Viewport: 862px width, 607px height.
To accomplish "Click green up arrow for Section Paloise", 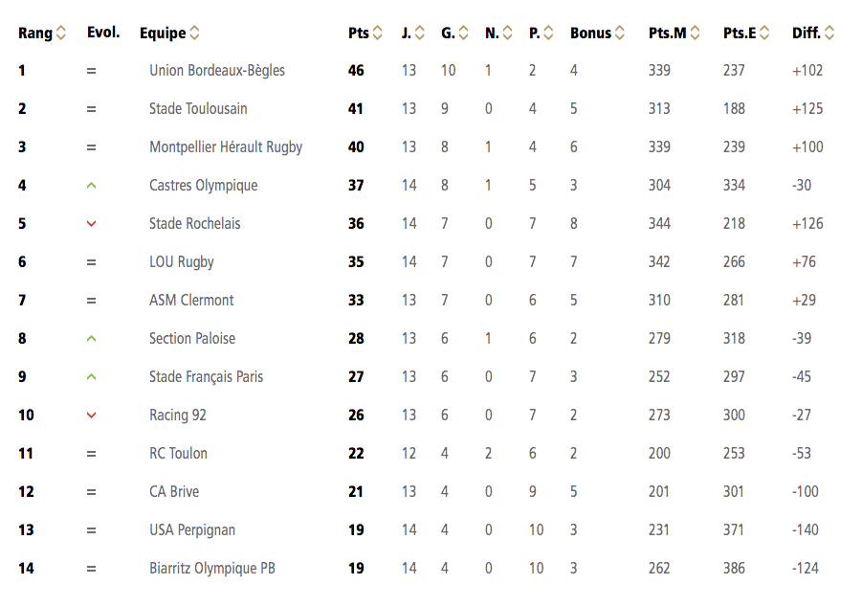I will (91, 338).
